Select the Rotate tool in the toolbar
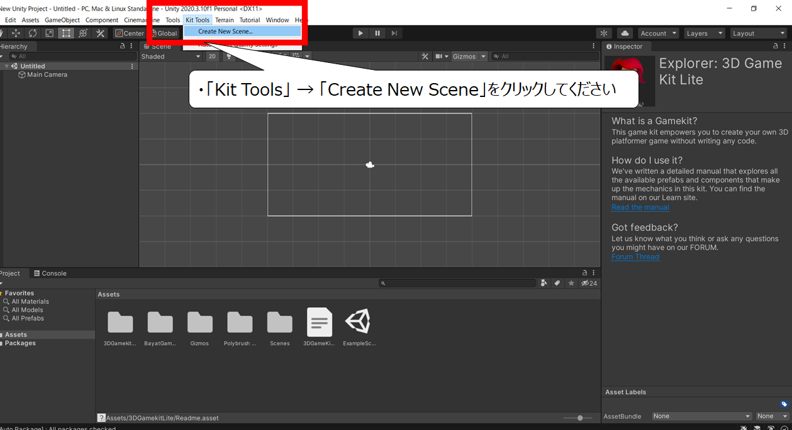This screenshot has height=430, width=792. [x=33, y=33]
